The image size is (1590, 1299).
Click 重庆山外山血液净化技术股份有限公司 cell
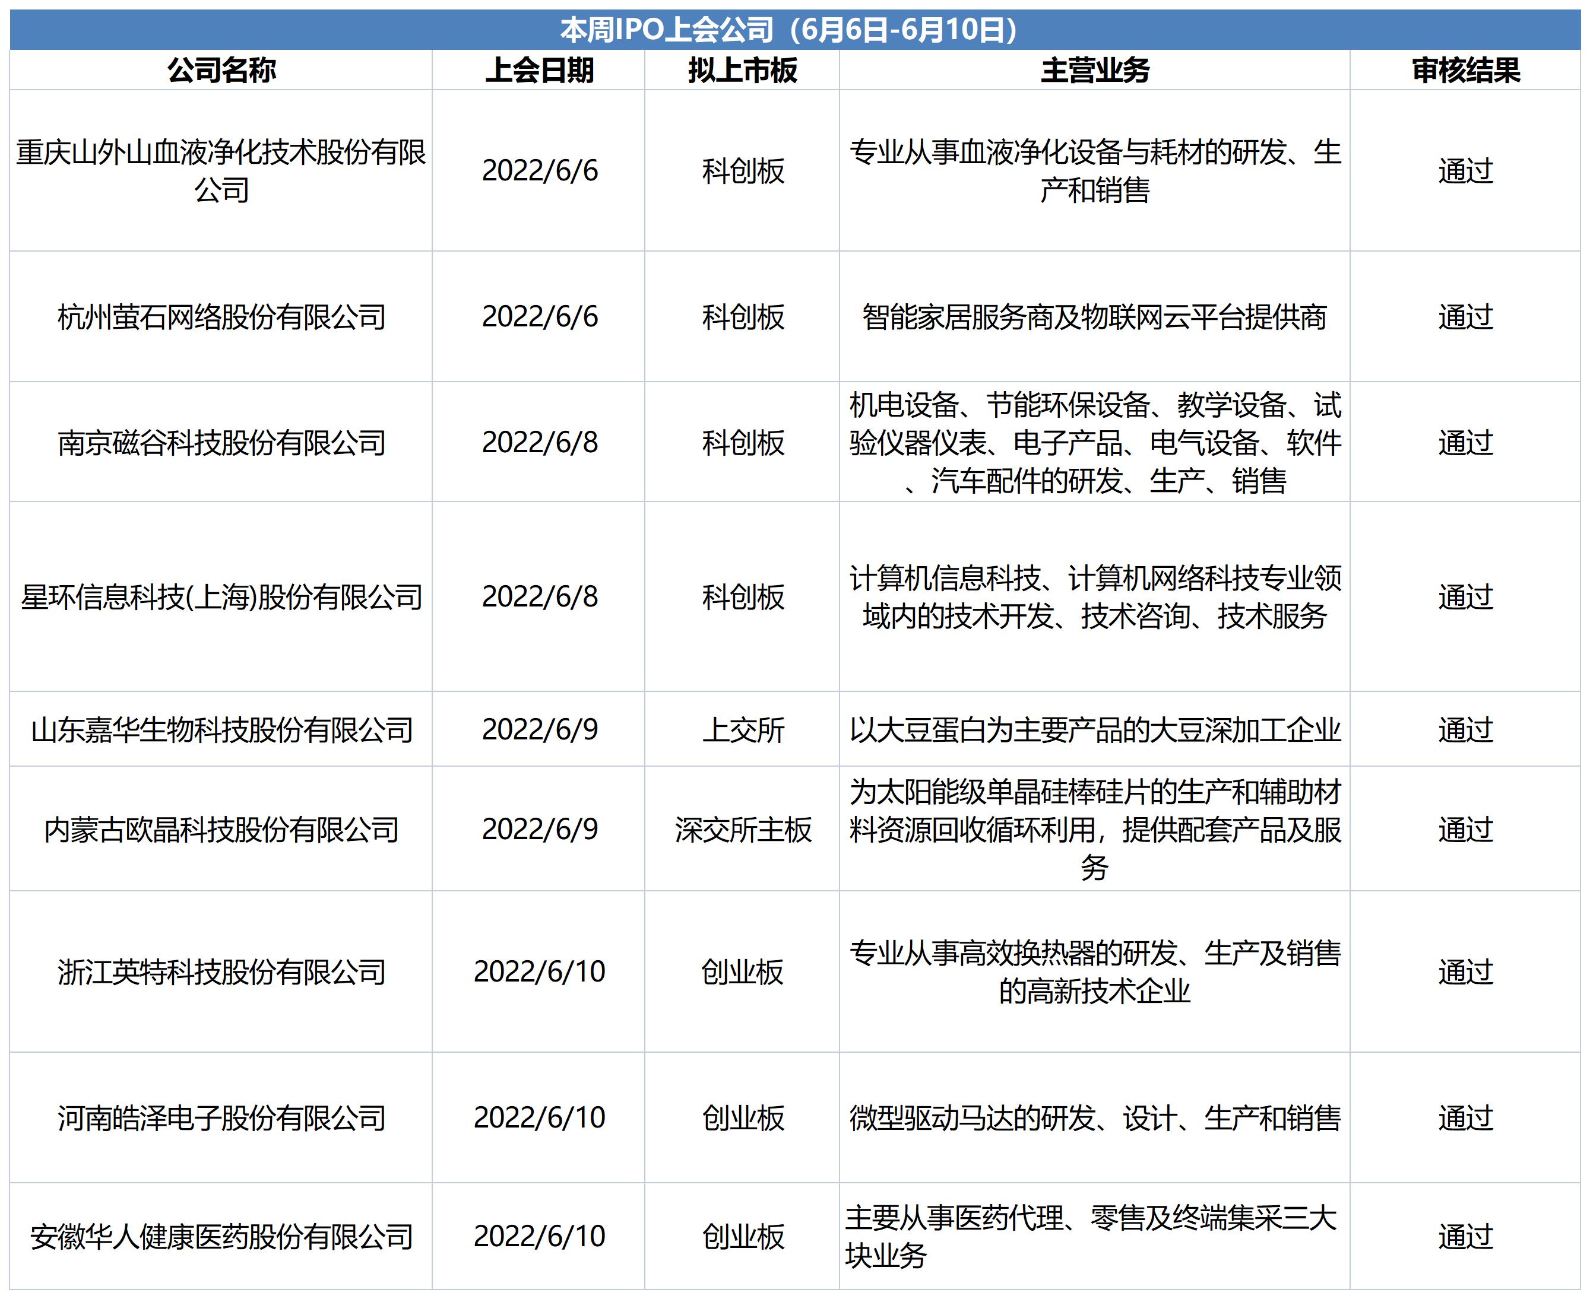coord(221,171)
